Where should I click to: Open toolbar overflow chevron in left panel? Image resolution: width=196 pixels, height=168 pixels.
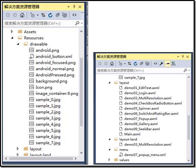[82, 13]
